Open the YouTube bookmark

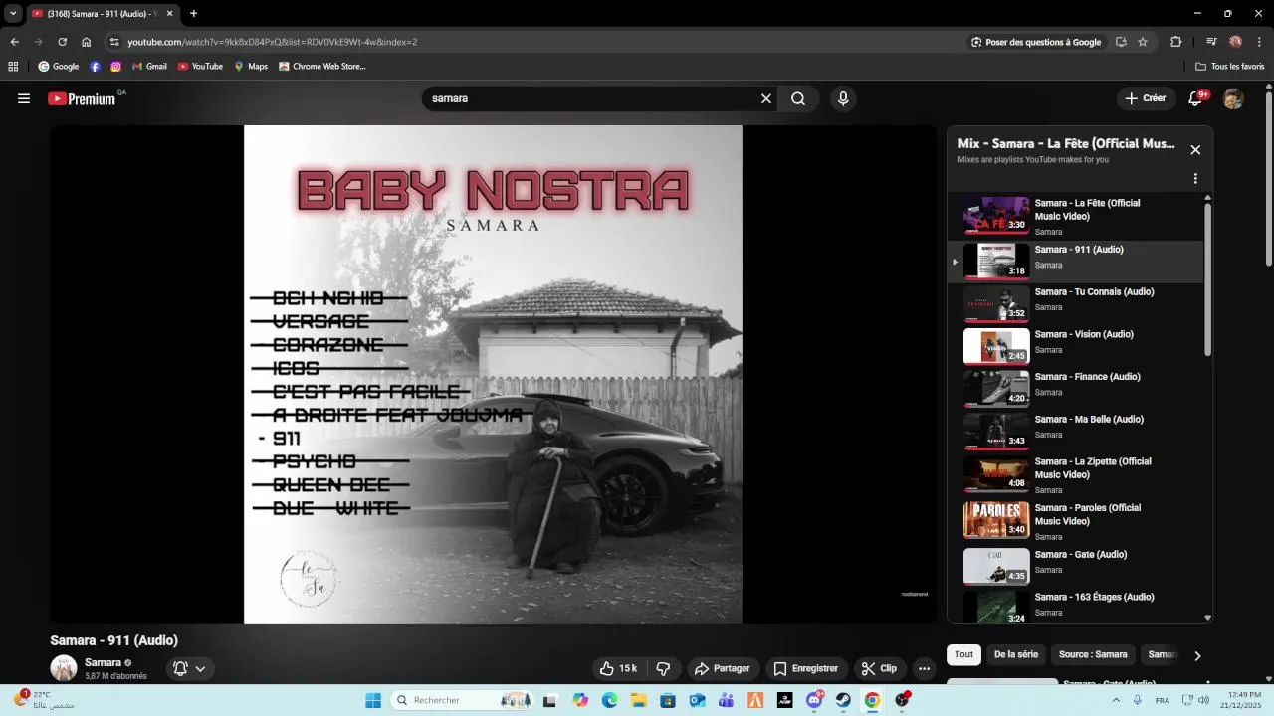tap(200, 67)
